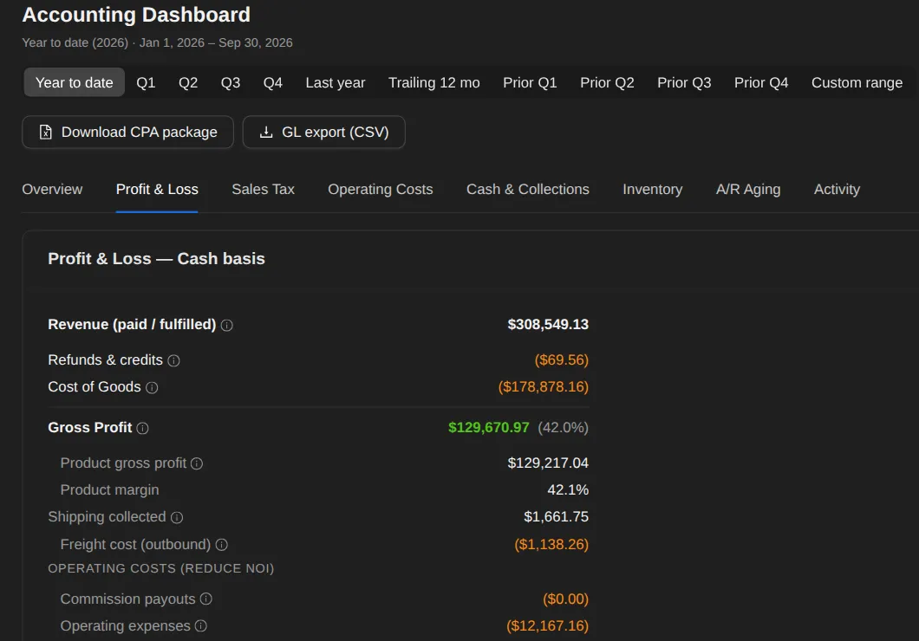Click the freight cost amount ($1,138.26)
The height and width of the screenshot is (641, 919).
(x=551, y=544)
